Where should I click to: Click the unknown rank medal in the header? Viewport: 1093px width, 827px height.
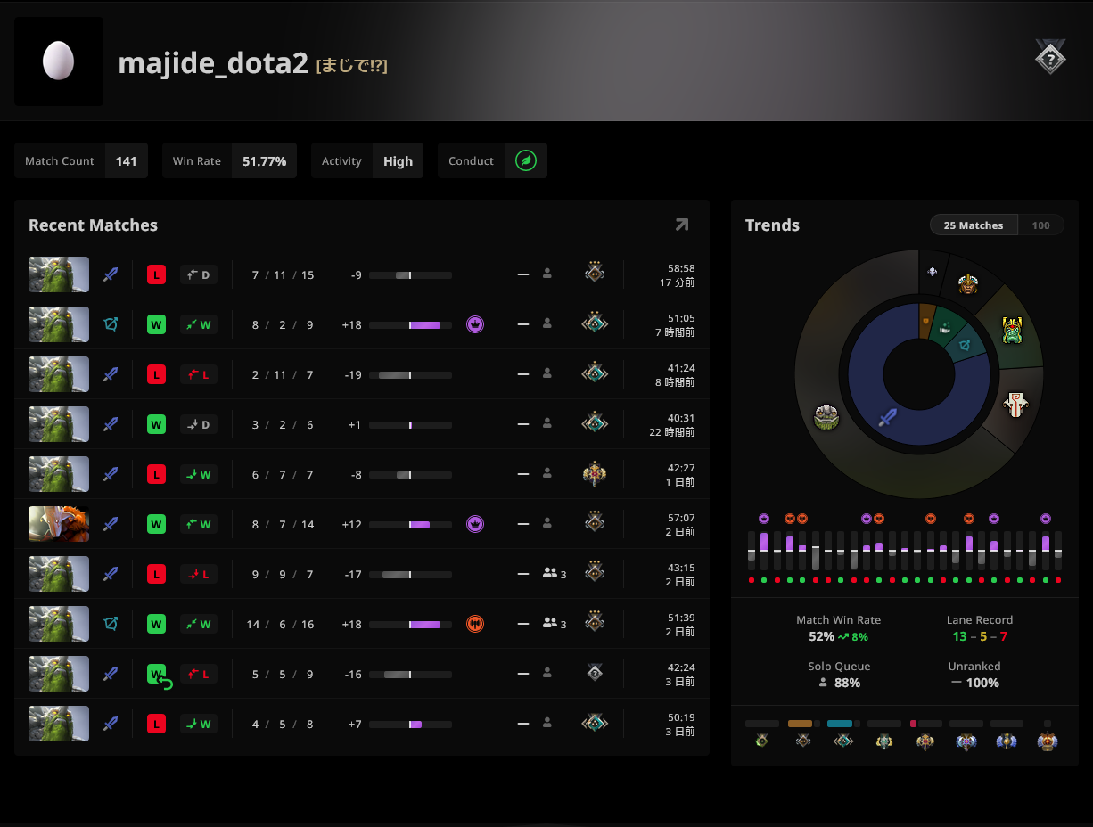pyautogui.click(x=1050, y=58)
